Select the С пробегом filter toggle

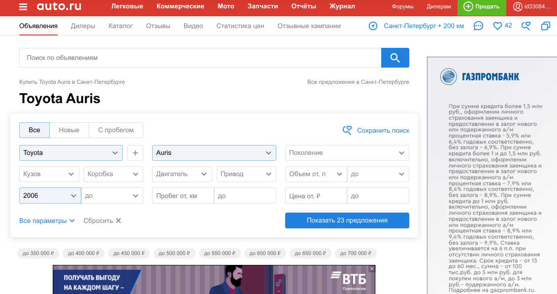coord(116,130)
